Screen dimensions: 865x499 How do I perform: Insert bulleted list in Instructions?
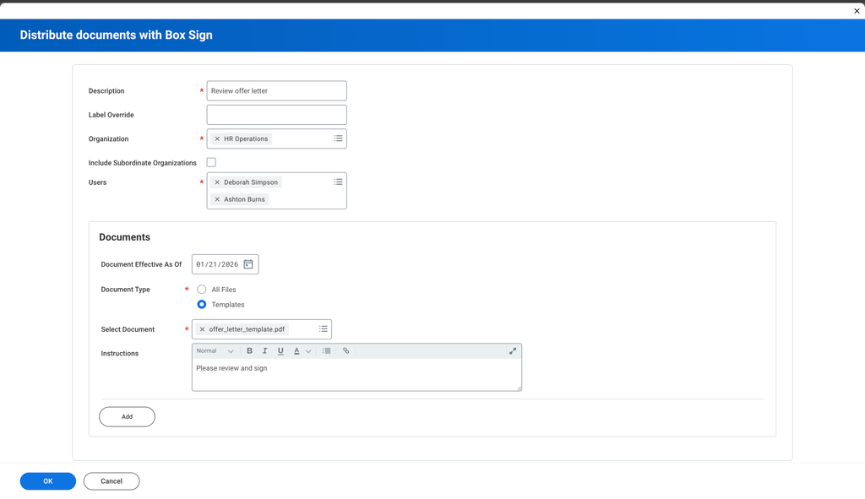(327, 351)
